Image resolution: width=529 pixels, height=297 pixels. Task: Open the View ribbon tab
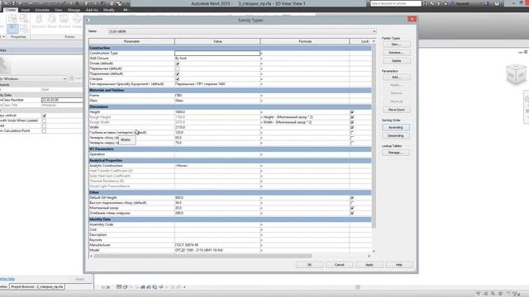pos(59,10)
